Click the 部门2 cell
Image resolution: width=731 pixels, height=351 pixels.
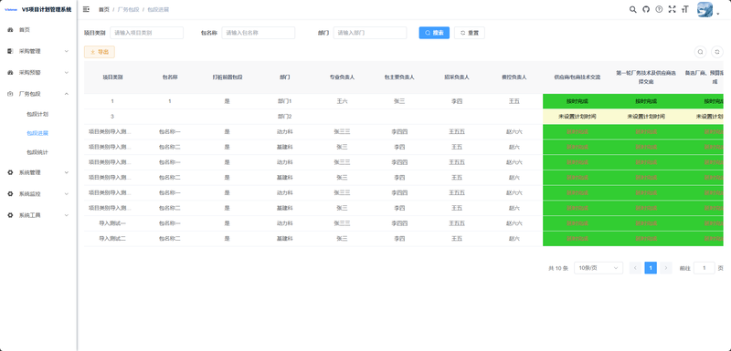tap(284, 117)
